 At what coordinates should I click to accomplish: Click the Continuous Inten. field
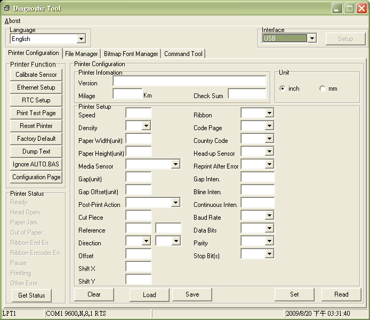258,203
